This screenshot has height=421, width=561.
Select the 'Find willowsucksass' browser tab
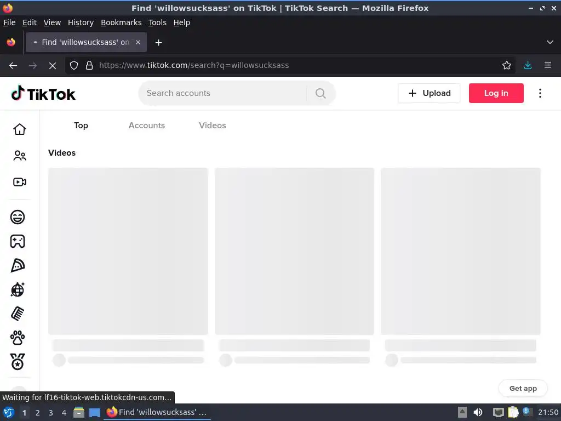click(x=86, y=42)
